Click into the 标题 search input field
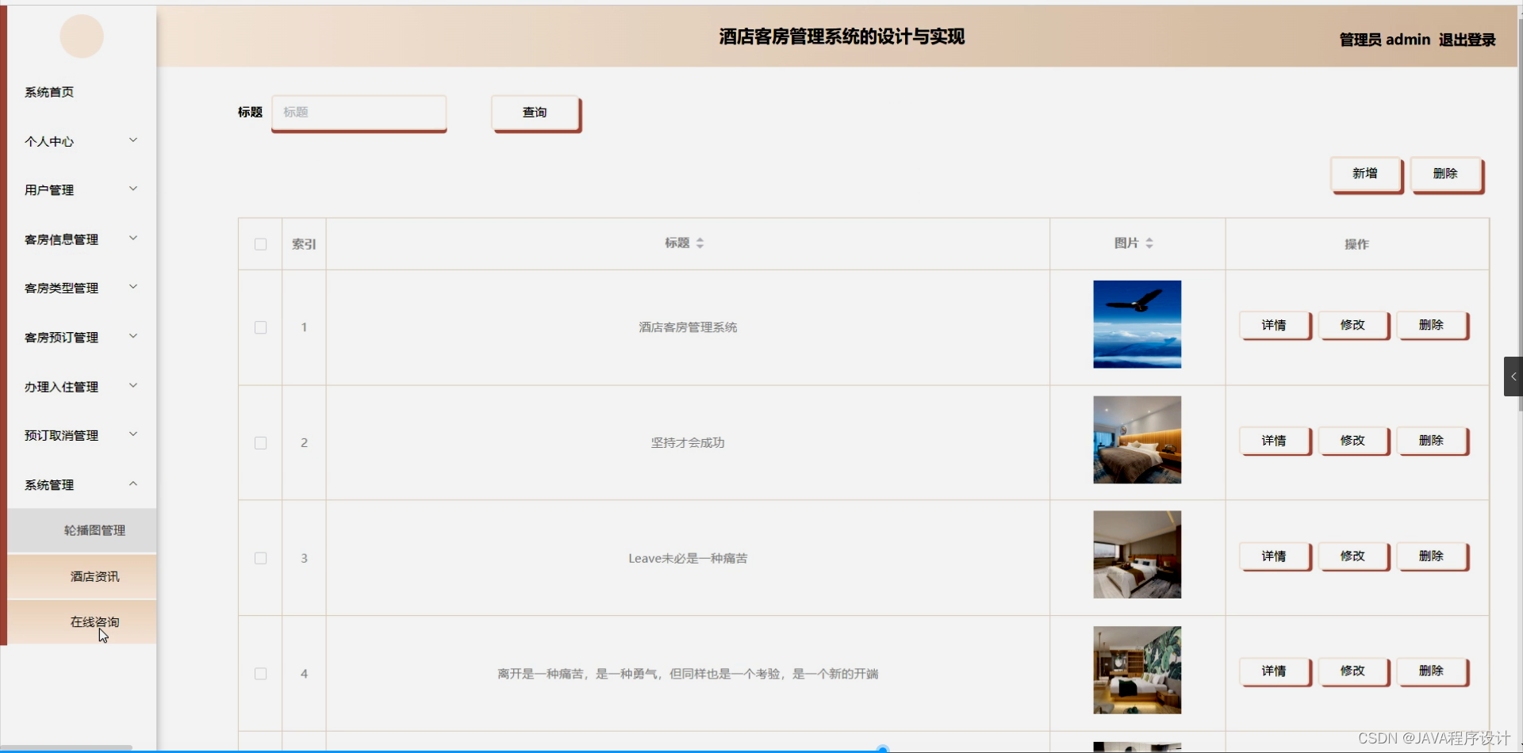Screen dimensions: 1523x753 (359, 113)
